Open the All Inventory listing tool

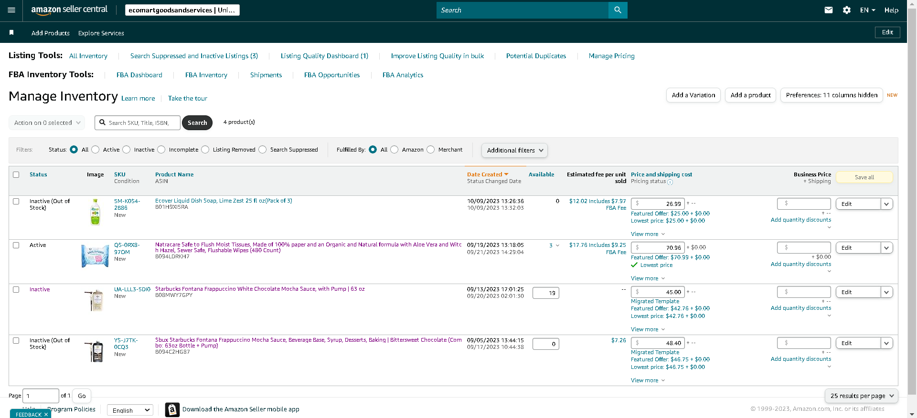click(88, 56)
